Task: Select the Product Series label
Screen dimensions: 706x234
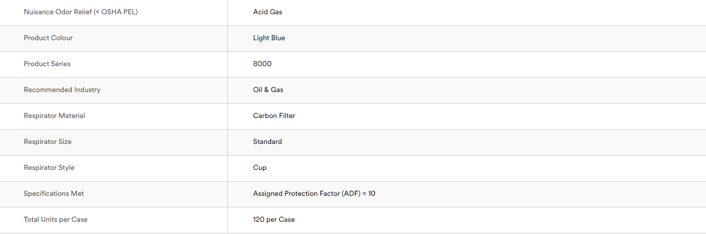Action: coord(47,64)
